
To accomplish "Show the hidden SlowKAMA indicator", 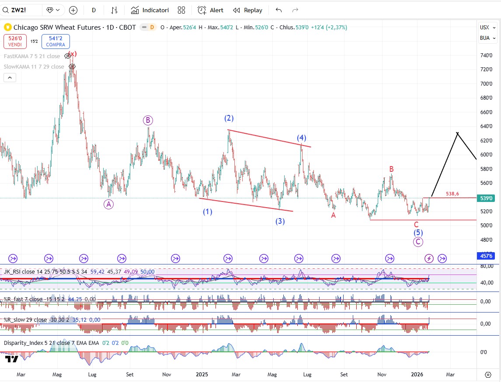I will [72, 66].
